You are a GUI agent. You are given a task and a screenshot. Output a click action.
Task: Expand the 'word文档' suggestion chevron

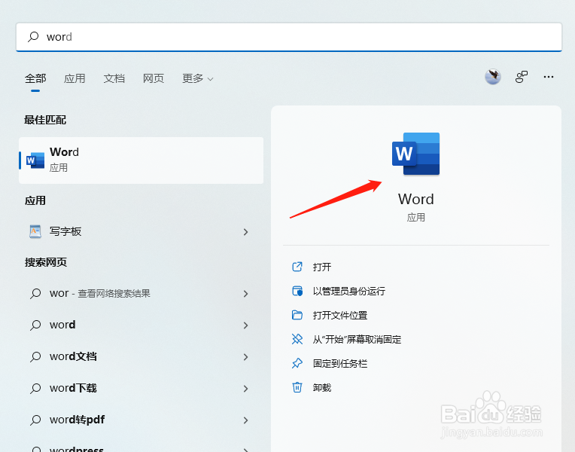click(x=245, y=356)
